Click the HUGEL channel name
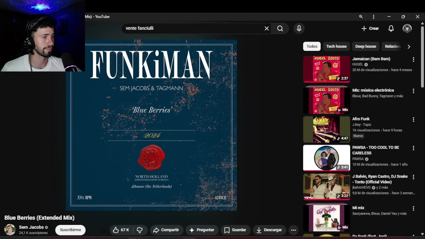Image resolution: width=425 pixels, height=239 pixels. 358,64
